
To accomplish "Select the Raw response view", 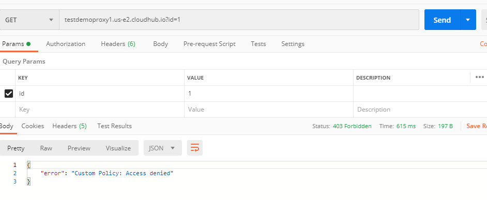I will (x=46, y=148).
